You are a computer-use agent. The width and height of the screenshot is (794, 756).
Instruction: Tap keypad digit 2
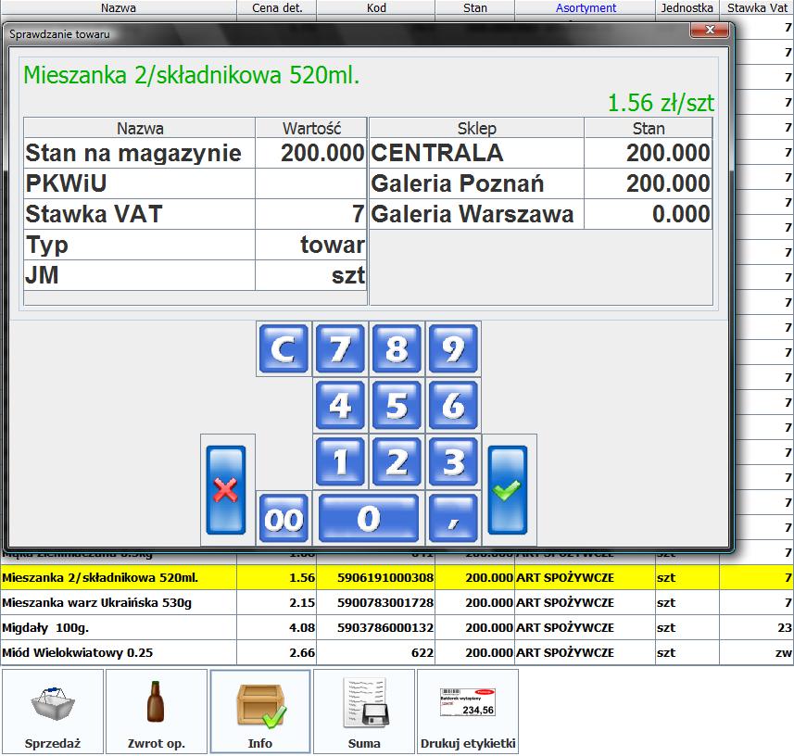click(x=397, y=461)
